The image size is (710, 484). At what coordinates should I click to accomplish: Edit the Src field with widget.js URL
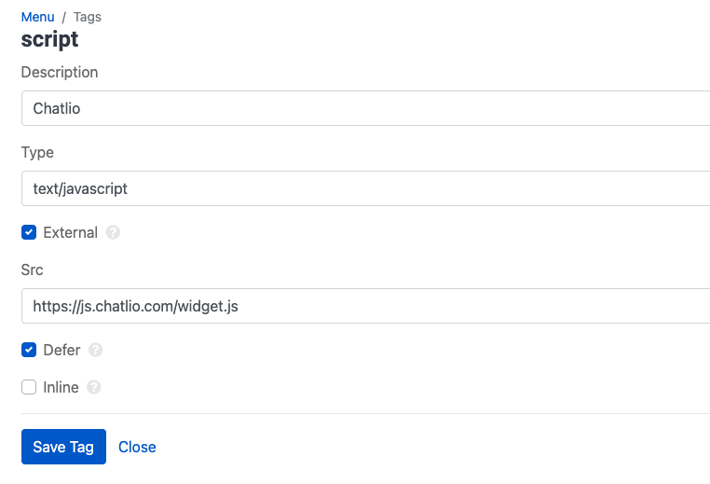pos(366,306)
